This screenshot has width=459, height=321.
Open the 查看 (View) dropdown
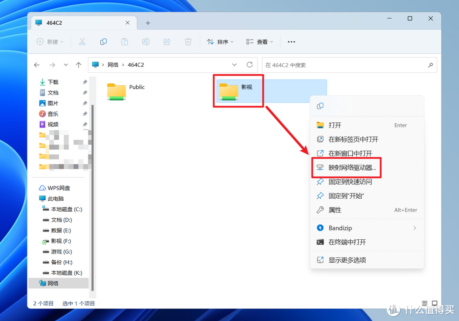point(260,42)
